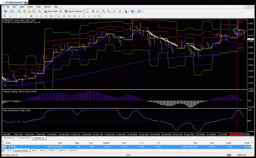This screenshot has height=158, width=256.
Task: Select H4 timeframe button
Action: (84, 16)
